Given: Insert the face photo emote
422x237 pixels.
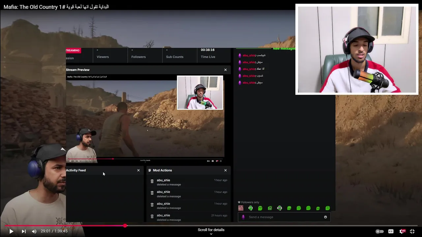Looking at the screenshot, I should click(241, 208).
